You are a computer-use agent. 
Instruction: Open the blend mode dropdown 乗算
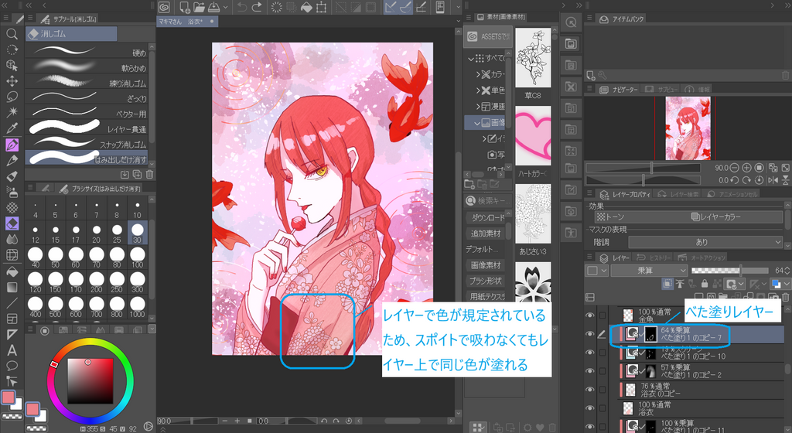tap(649, 271)
